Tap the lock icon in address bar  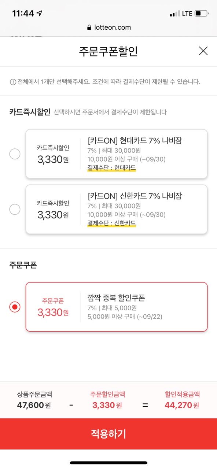(89, 27)
